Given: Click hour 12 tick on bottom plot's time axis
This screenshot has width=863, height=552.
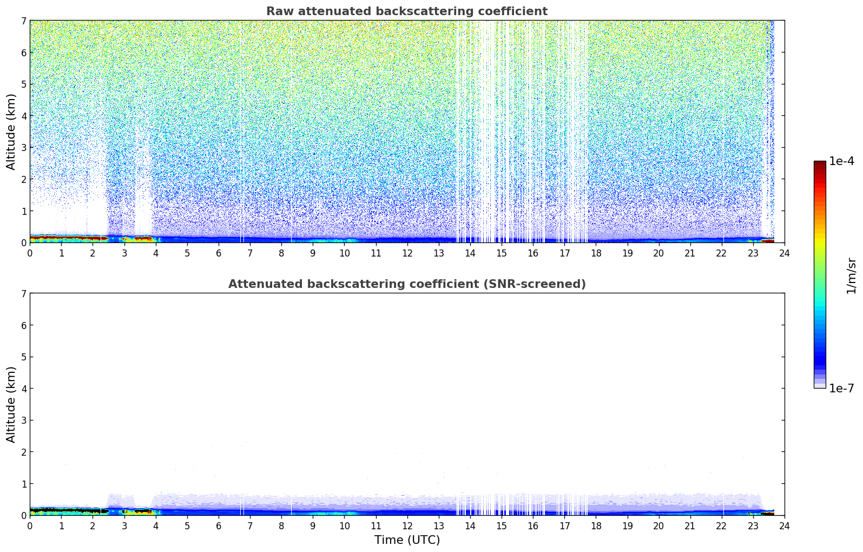Looking at the screenshot, I should coord(407,525).
